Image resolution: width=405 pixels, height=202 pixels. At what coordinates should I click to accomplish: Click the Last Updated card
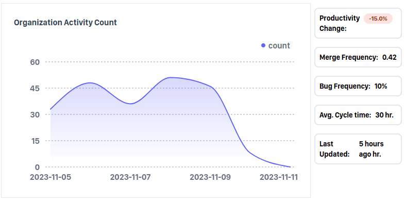pyautogui.click(x=358, y=149)
